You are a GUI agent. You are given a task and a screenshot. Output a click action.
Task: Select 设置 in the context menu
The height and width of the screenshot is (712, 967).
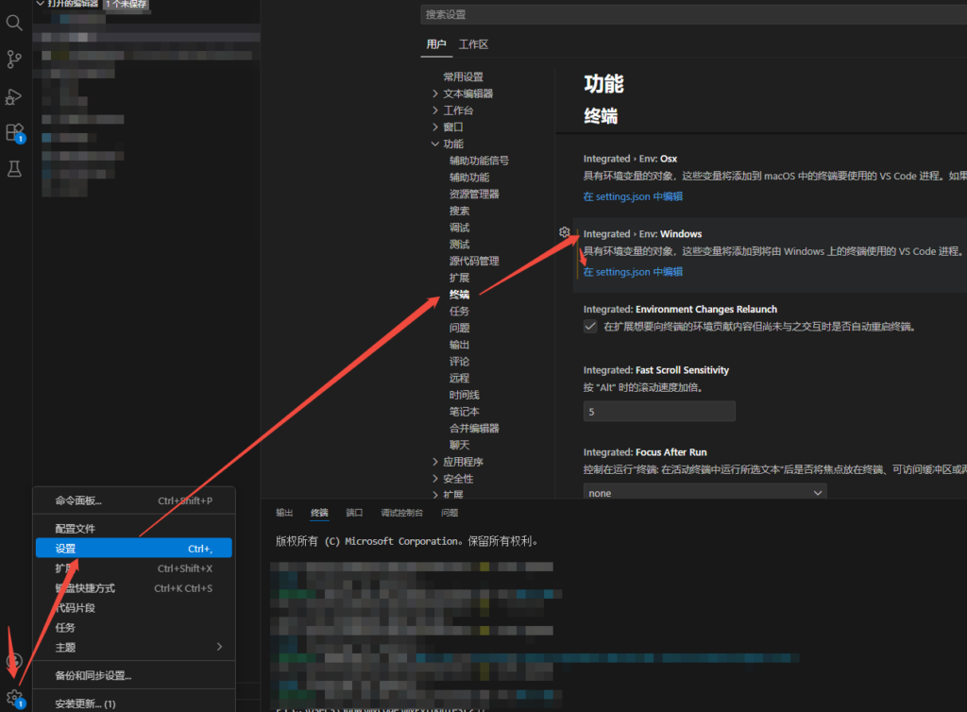pyautogui.click(x=133, y=549)
